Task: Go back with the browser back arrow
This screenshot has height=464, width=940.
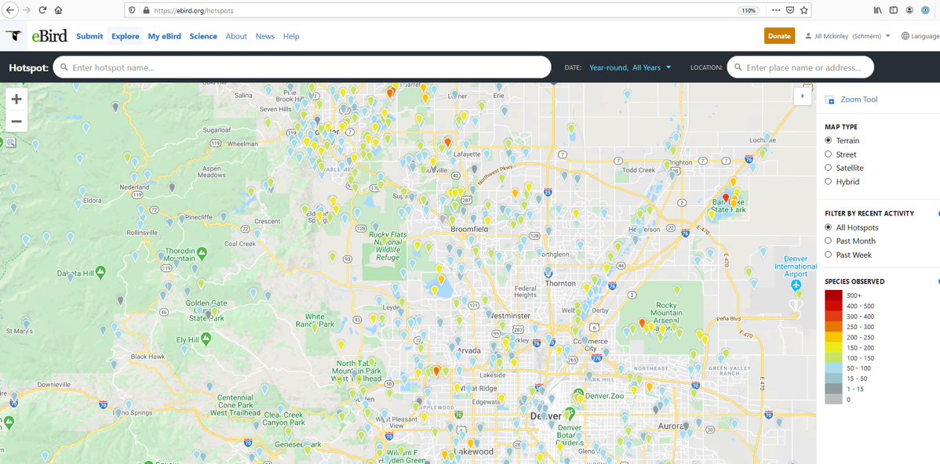Action: pos(11,10)
